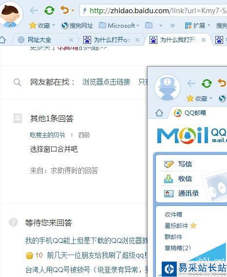Open the 搜狗网址 bookmark
This screenshot has height=277, width=227.
pyautogui.click(x=77, y=26)
